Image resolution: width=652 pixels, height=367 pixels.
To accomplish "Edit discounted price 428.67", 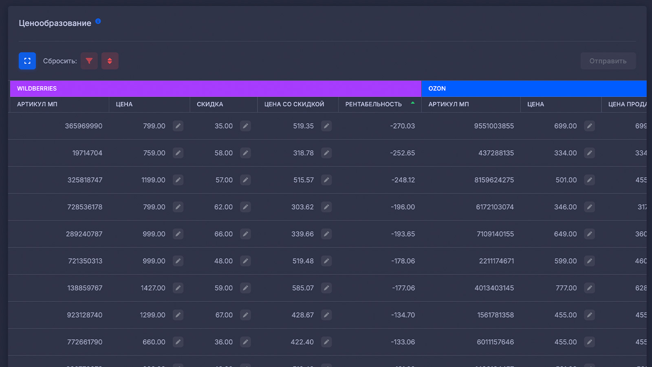I will pyautogui.click(x=326, y=315).
